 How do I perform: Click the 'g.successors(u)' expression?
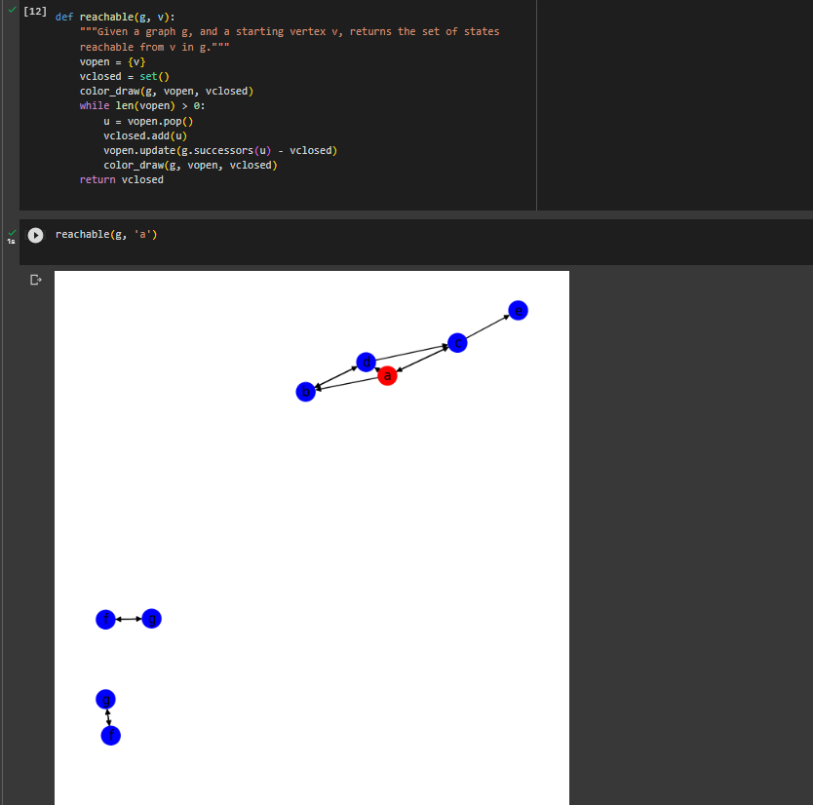click(x=228, y=150)
